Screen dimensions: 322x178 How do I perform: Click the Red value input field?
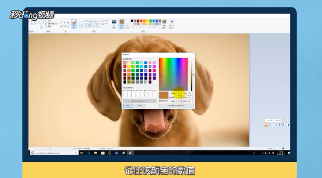[190, 93]
